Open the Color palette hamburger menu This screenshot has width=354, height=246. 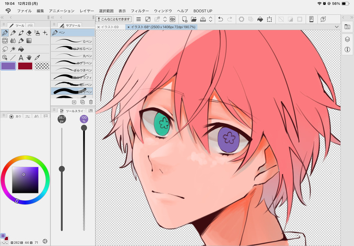tap(4, 115)
